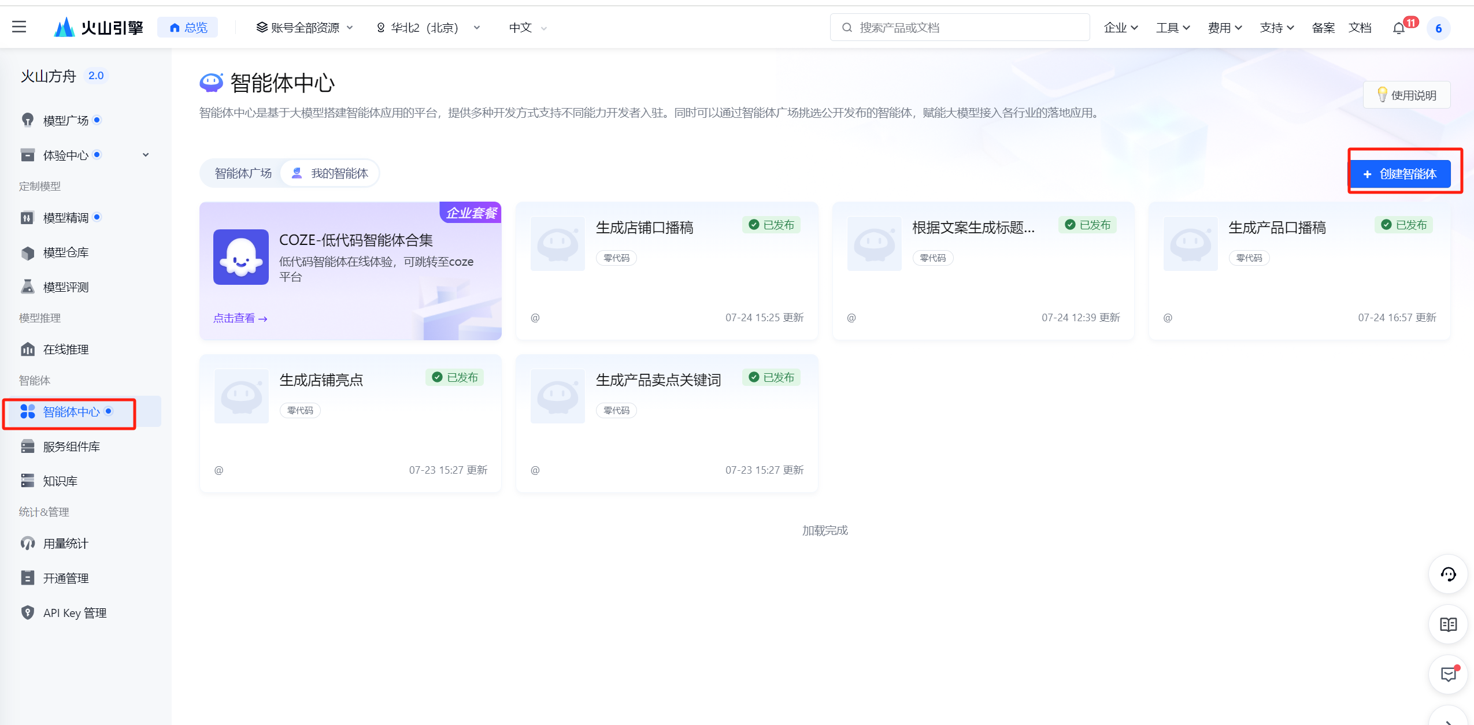Expand 账号全部资源 dropdown
The image size is (1474, 725).
click(x=304, y=27)
